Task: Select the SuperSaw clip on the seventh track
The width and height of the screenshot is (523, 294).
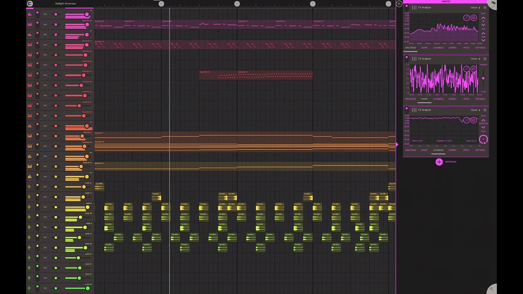Action: tap(256, 75)
